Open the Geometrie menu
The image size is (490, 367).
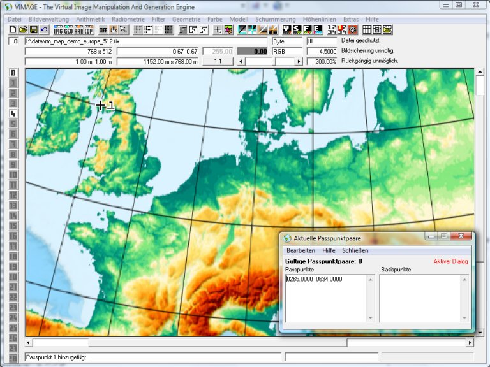(x=186, y=20)
